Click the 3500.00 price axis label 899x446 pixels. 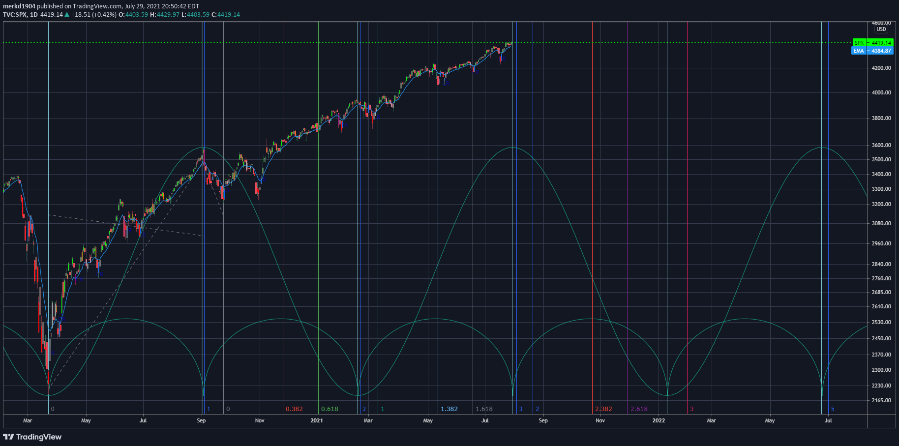point(881,159)
